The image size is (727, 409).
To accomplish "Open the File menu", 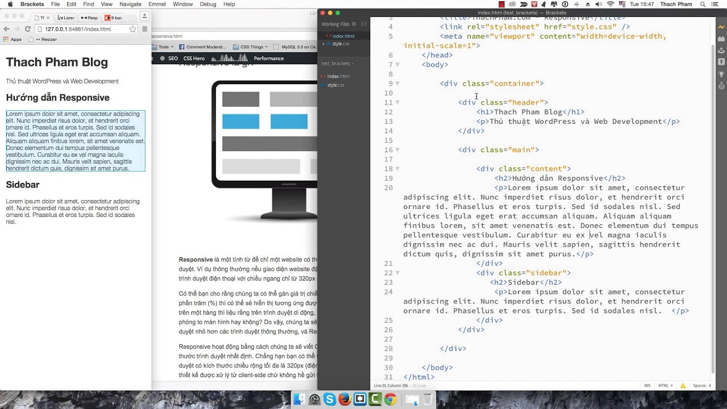I will [55, 4].
